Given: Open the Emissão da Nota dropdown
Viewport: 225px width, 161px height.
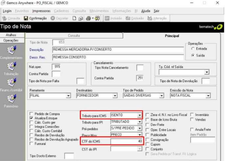Looking at the screenshot, I should pos(208,95).
